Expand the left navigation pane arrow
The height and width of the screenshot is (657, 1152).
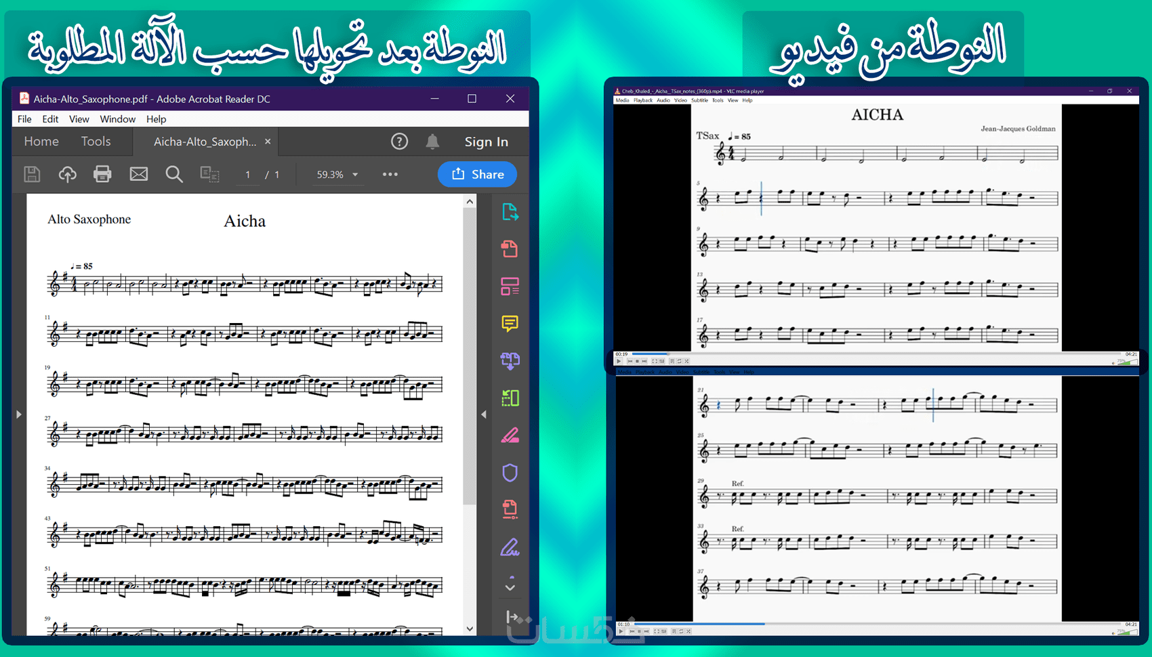click(x=18, y=415)
